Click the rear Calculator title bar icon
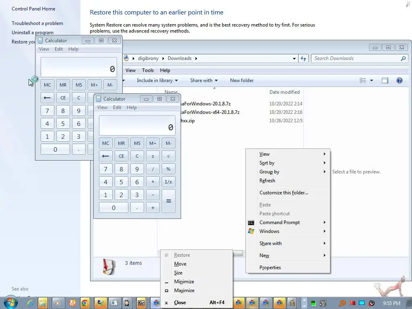Screen dimensions: 412x309 [x=40, y=41]
